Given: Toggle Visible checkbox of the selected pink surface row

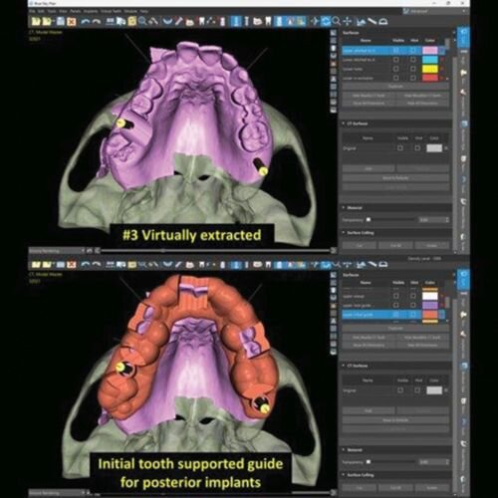Looking at the screenshot, I should click(x=396, y=51).
